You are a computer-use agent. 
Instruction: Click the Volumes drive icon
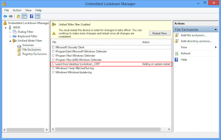(x=19, y=45)
